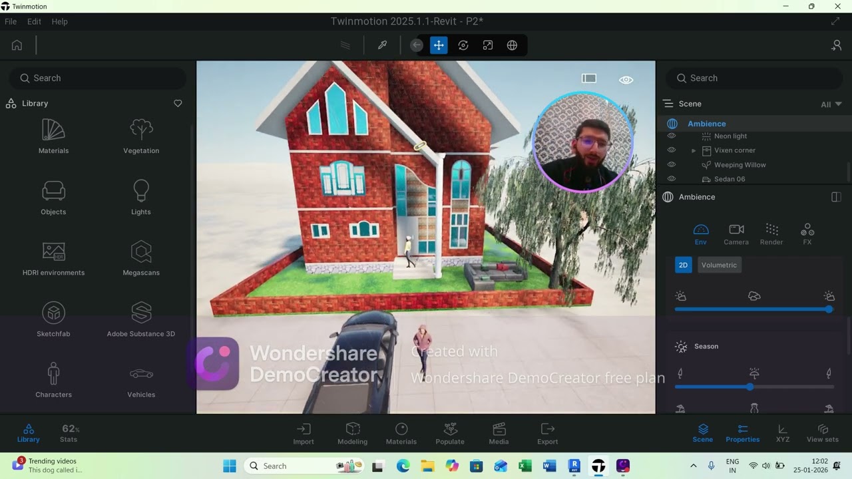Open the Objects library category

[x=53, y=198]
